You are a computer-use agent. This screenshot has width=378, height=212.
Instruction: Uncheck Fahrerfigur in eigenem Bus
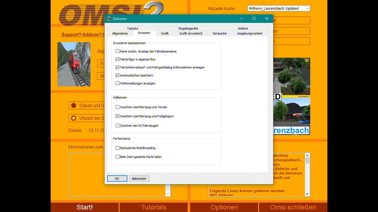click(x=118, y=59)
